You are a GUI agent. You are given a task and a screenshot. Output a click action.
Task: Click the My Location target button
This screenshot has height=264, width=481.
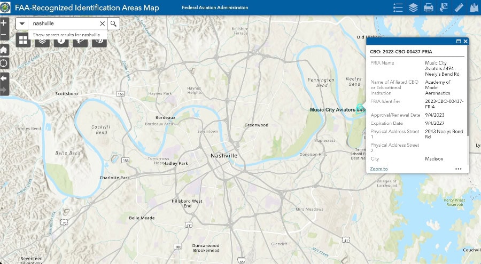click(4, 63)
